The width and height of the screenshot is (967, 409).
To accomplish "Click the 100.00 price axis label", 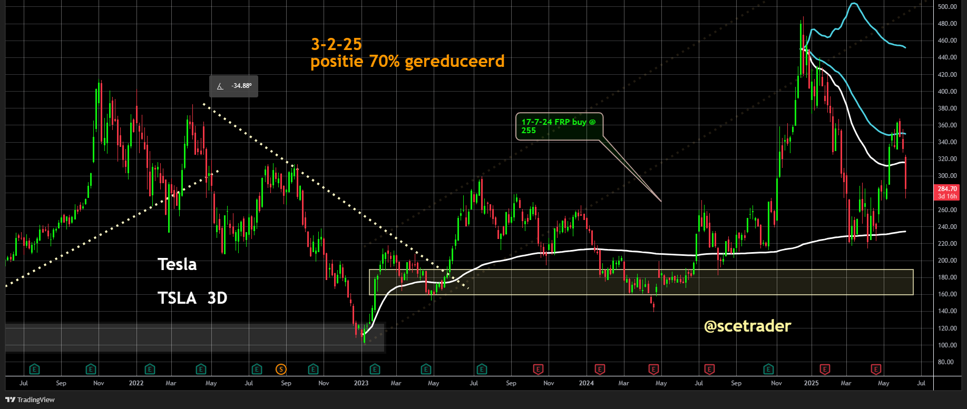I will [947, 345].
